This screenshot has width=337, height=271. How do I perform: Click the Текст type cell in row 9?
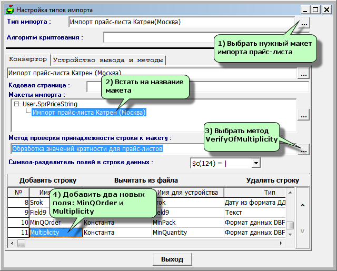[x=255, y=213]
